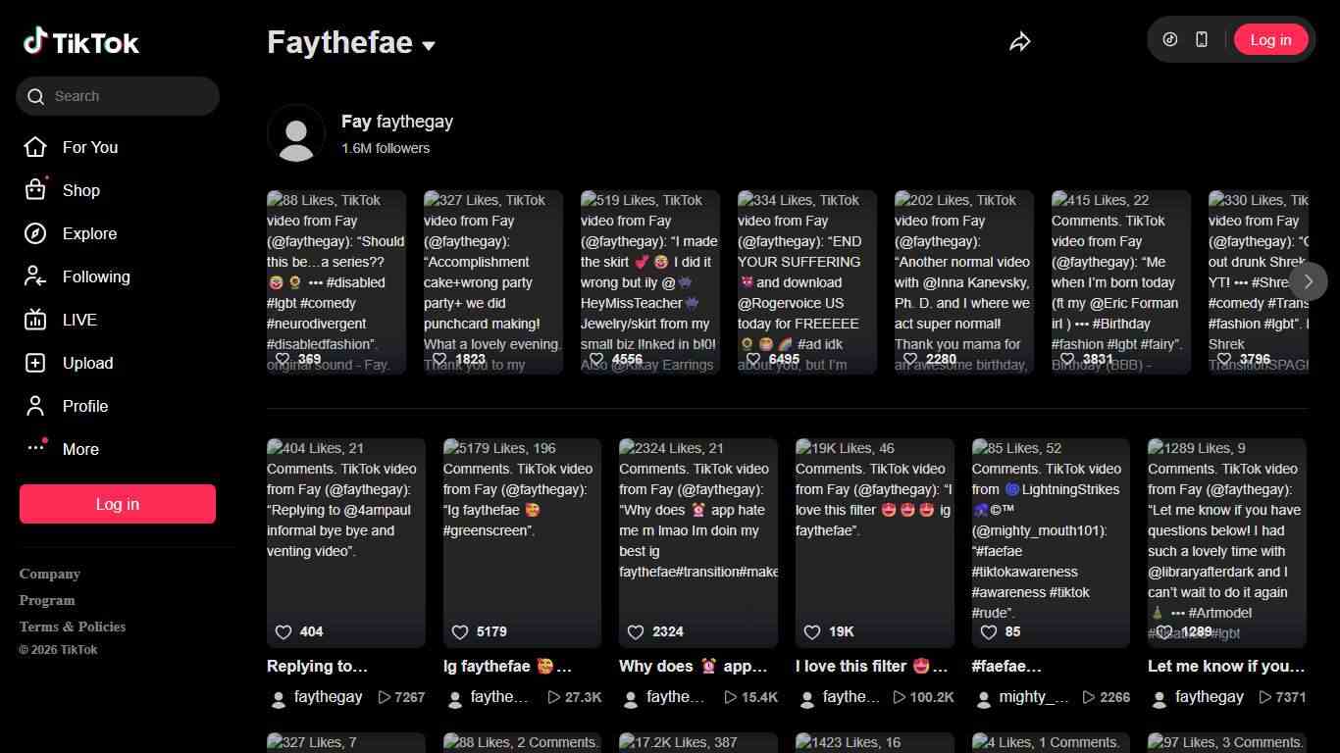Viewport: 1340px width, 753px height.
Task: Click in the Search field
Action: point(118,96)
